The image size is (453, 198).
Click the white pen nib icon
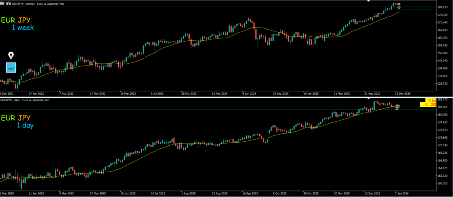click(11, 56)
